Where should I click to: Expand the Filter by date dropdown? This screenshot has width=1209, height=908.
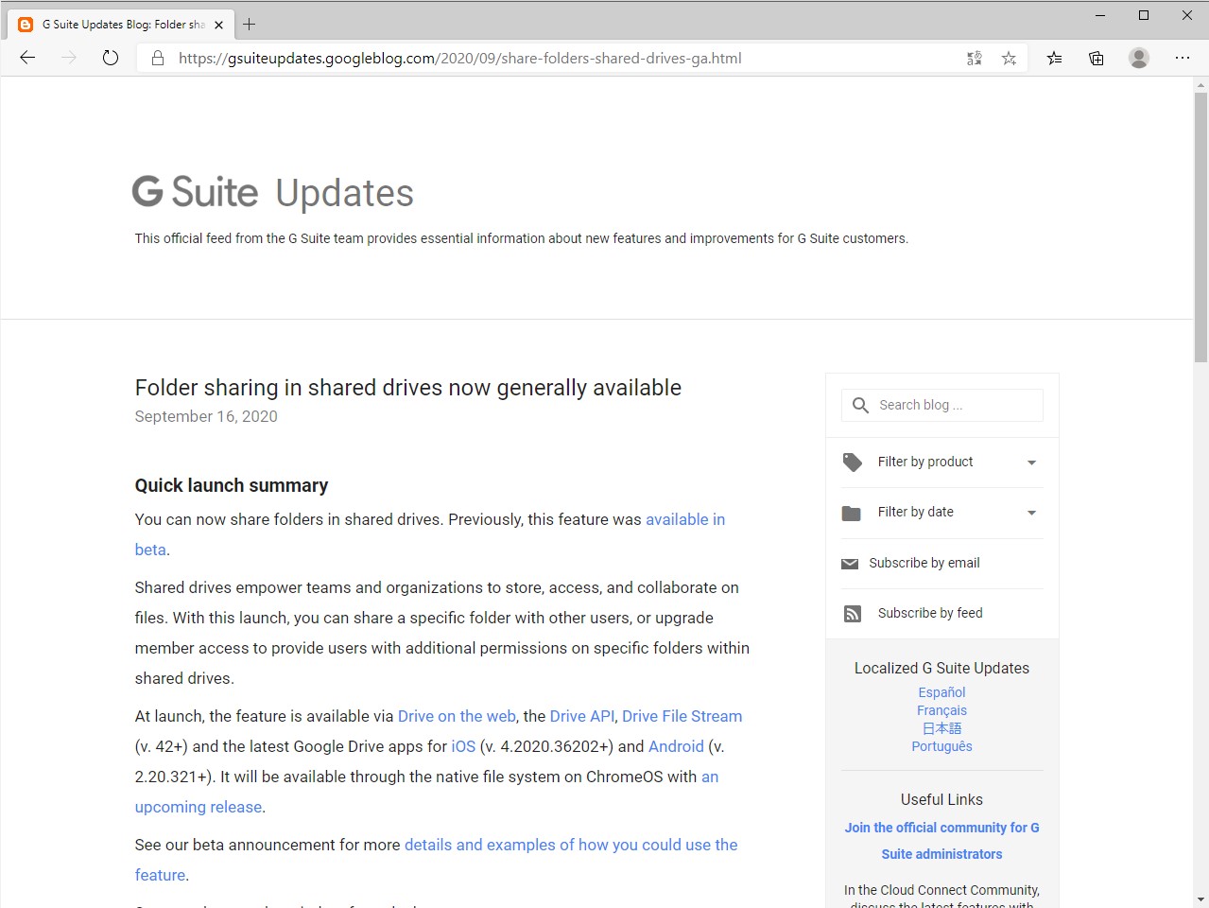coord(1030,512)
